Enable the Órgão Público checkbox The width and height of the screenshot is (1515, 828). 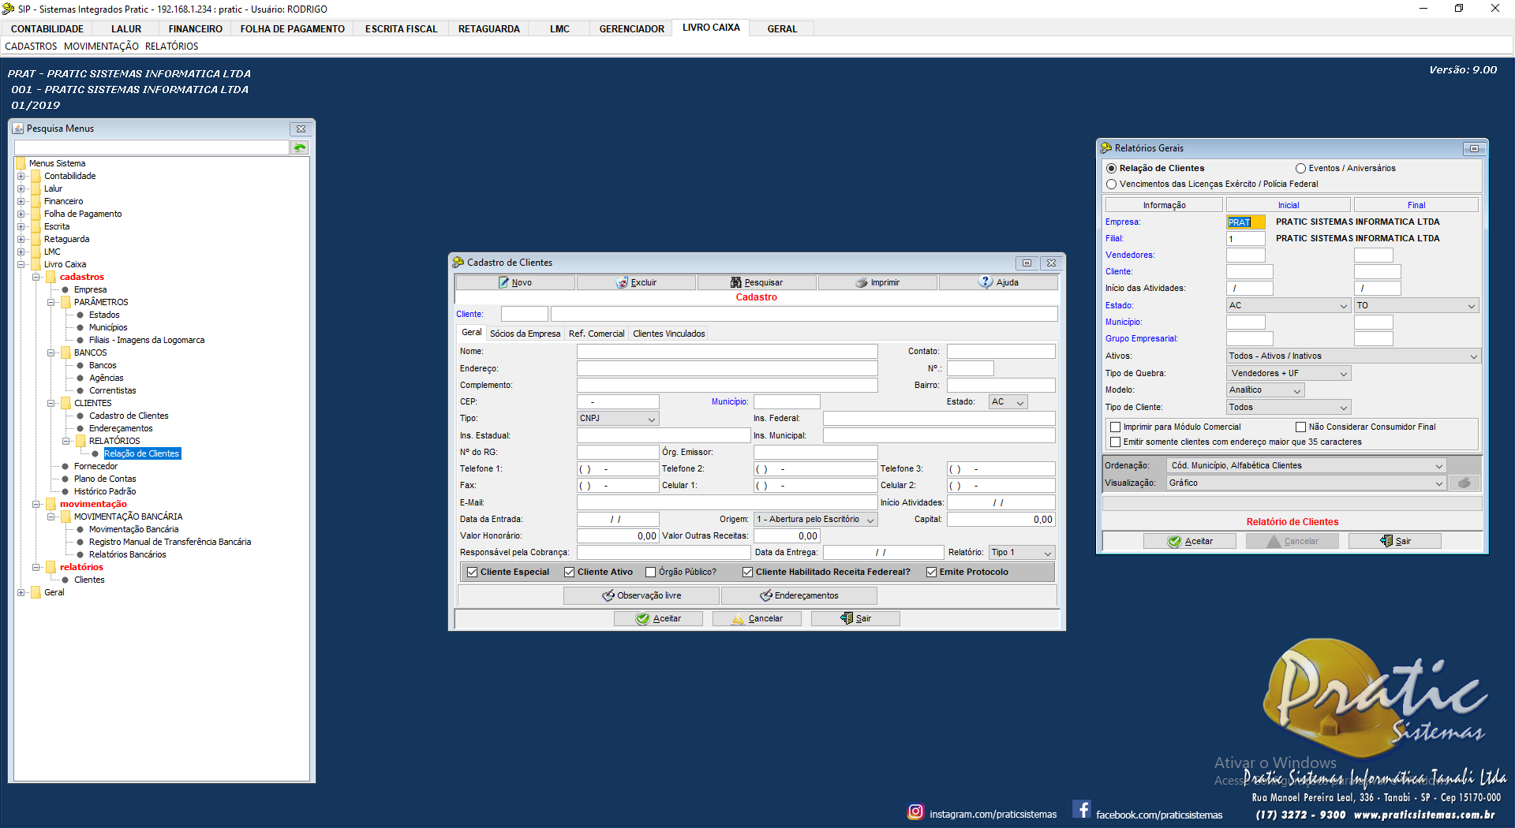click(650, 572)
